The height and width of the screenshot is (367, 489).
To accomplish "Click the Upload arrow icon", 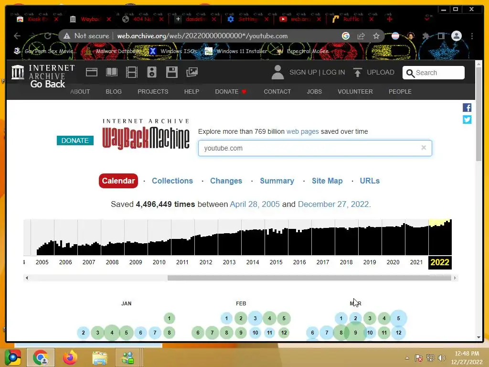I will coord(357,72).
